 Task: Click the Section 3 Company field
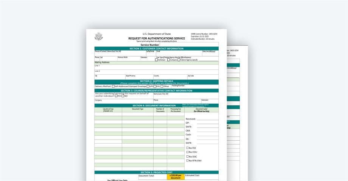[x=124, y=101]
